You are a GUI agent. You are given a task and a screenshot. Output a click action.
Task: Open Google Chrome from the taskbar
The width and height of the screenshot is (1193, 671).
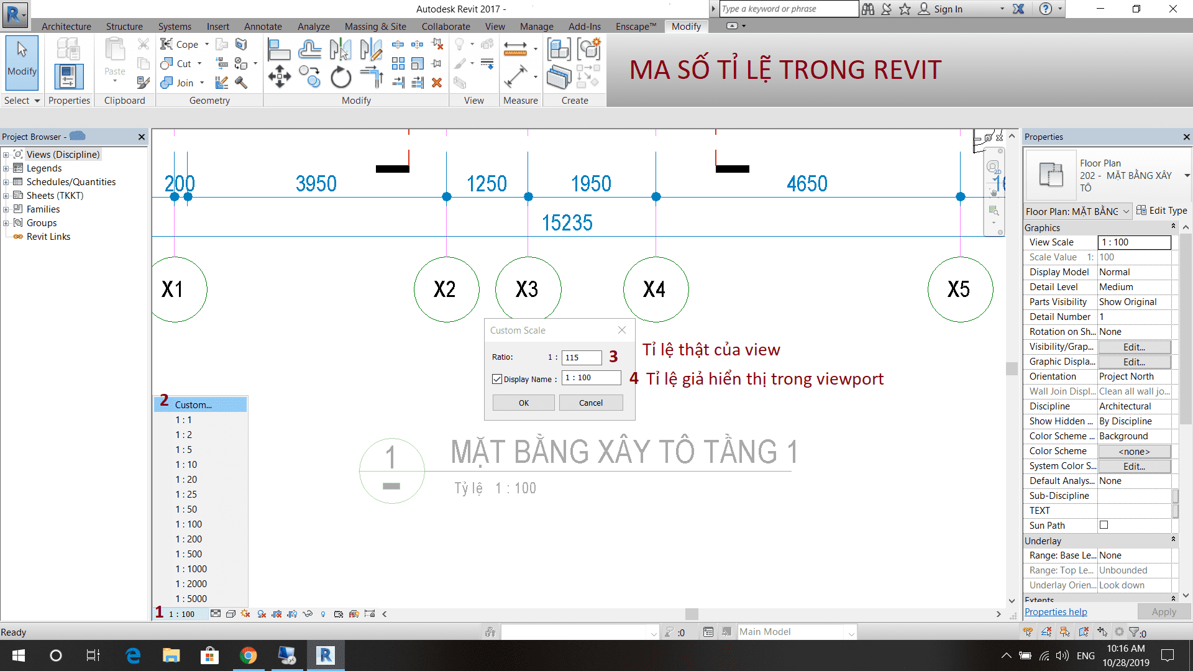coord(248,655)
